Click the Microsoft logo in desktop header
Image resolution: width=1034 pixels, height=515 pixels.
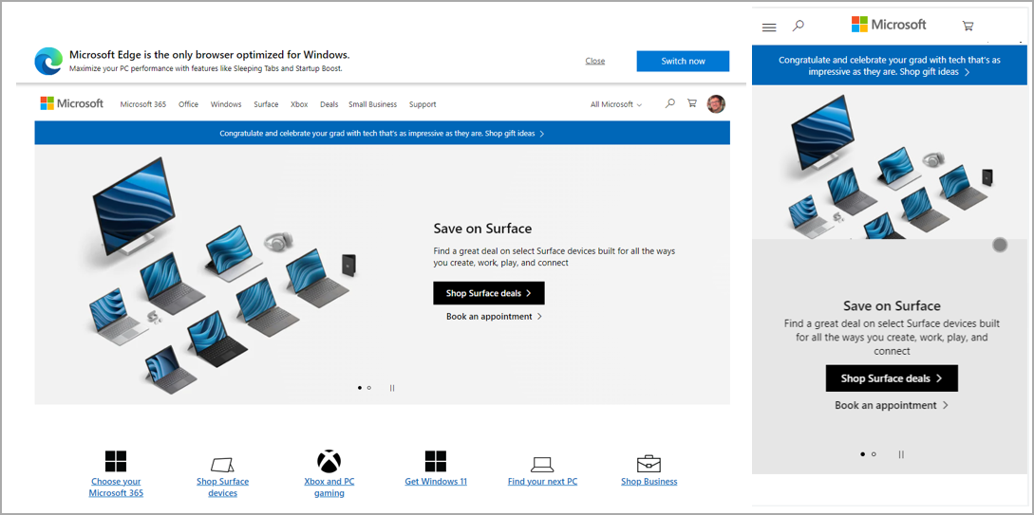[x=72, y=103]
